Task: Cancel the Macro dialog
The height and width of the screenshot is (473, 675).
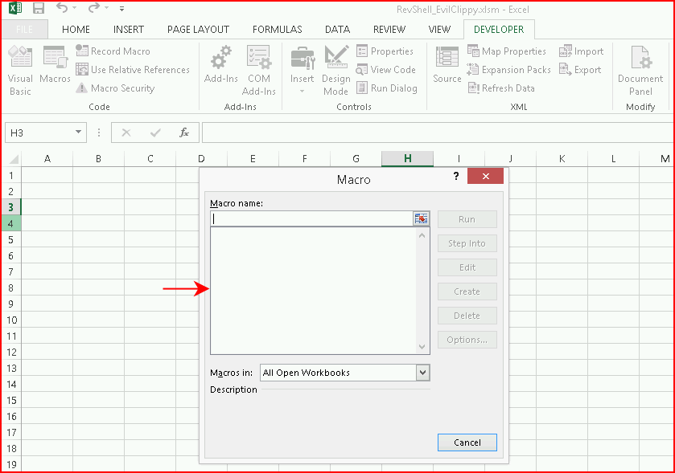Action: pos(467,442)
